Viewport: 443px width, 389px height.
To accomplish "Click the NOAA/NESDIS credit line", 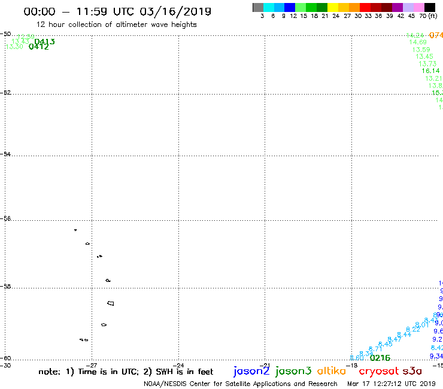I will (241, 384).
